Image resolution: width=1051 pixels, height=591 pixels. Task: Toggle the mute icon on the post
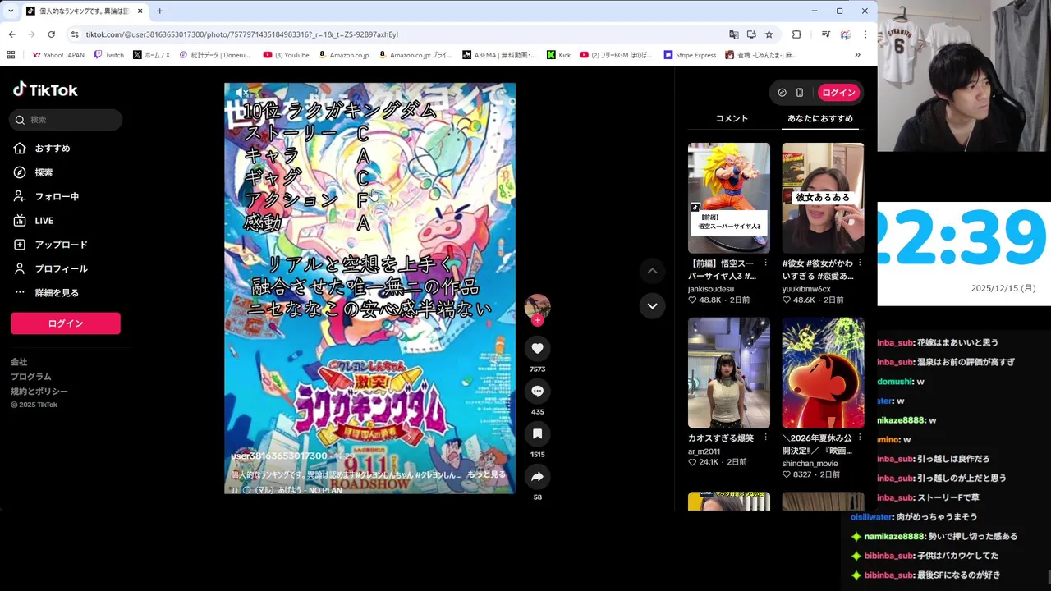pos(241,93)
